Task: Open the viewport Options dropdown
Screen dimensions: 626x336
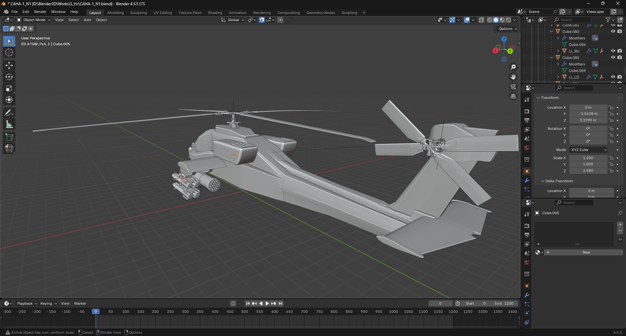Action: tap(508, 29)
